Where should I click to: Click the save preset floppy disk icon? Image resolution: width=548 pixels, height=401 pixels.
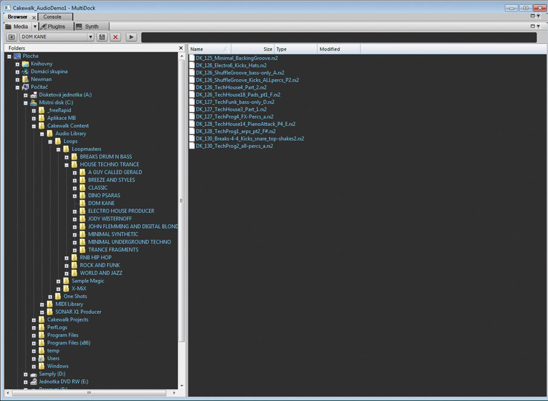(102, 37)
